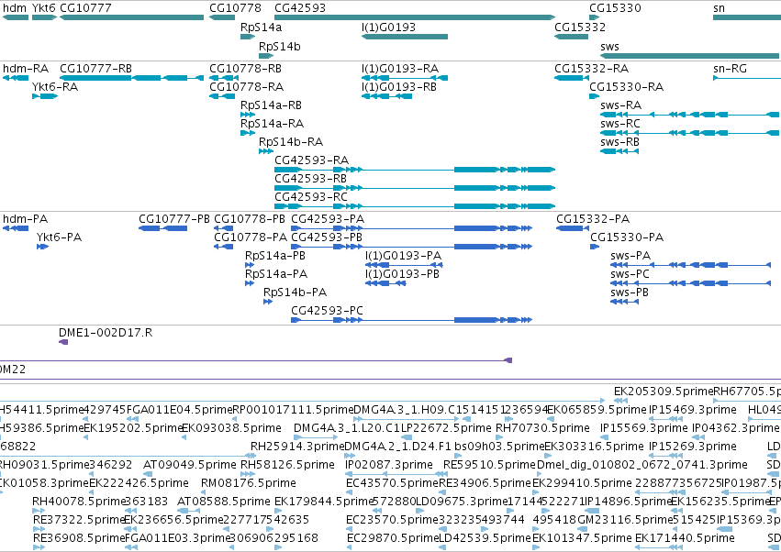Select the RpS14a-RA transcript label
The width and height of the screenshot is (781, 552).
click(272, 124)
